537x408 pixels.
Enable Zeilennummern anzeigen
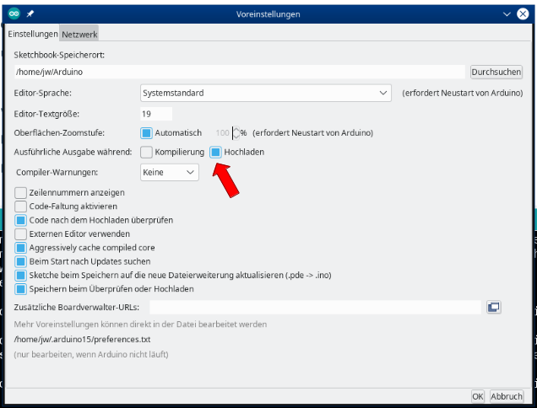point(21,192)
